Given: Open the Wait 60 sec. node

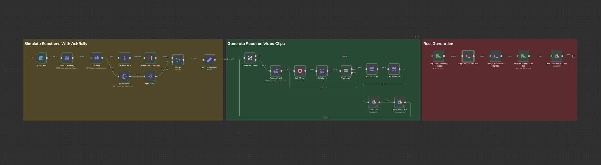Looking at the screenshot, I should pos(300,71).
